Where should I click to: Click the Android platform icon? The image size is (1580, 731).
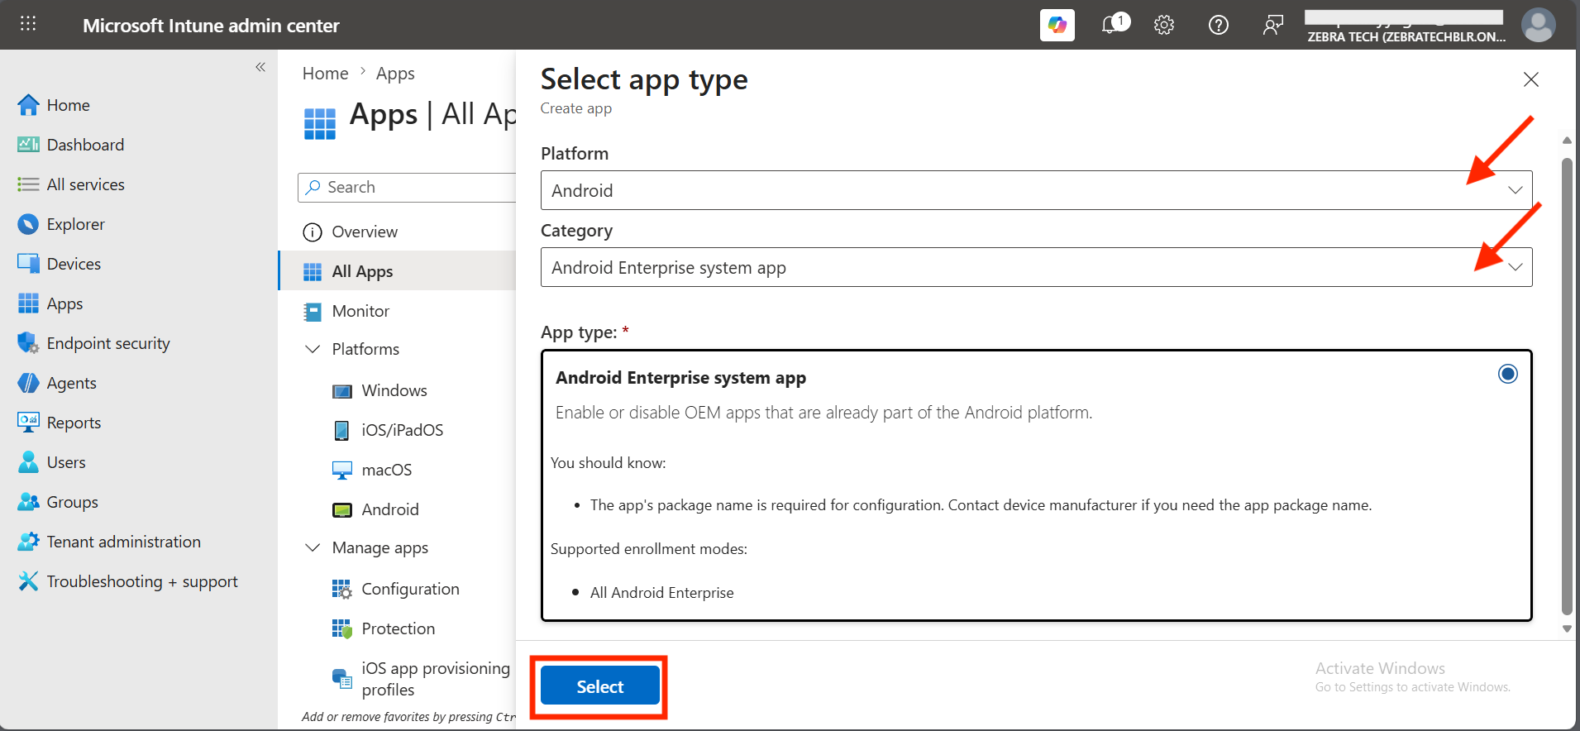(341, 510)
